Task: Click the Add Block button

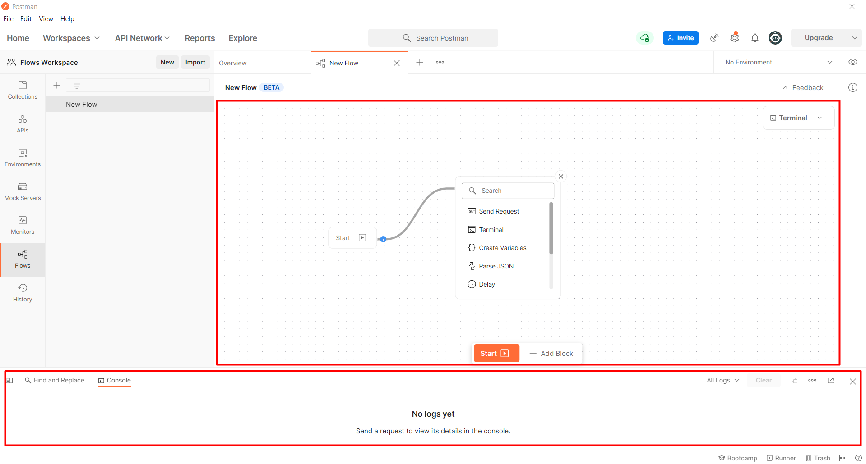Action: point(551,353)
